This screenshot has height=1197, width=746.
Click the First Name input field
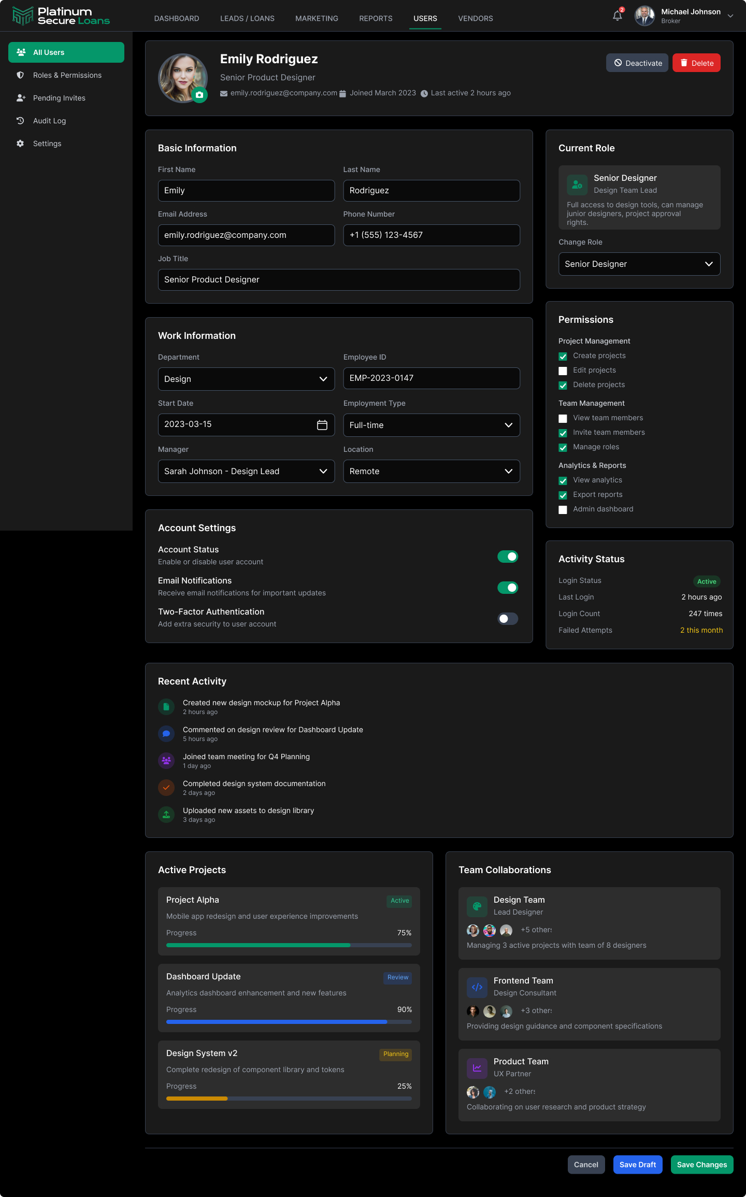(x=246, y=191)
